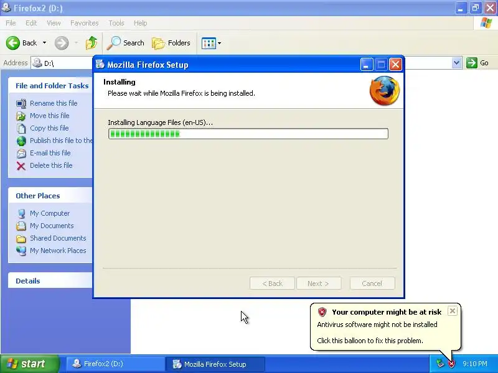Open the File menu

click(11, 23)
